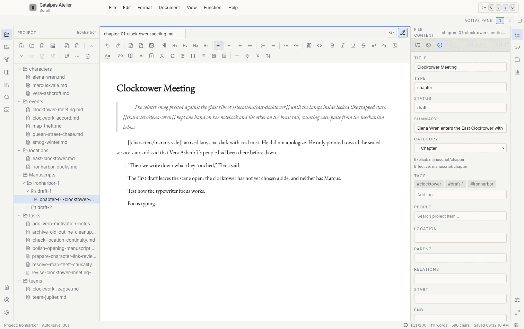Collapse the Manuscripts folder

(x=19, y=175)
